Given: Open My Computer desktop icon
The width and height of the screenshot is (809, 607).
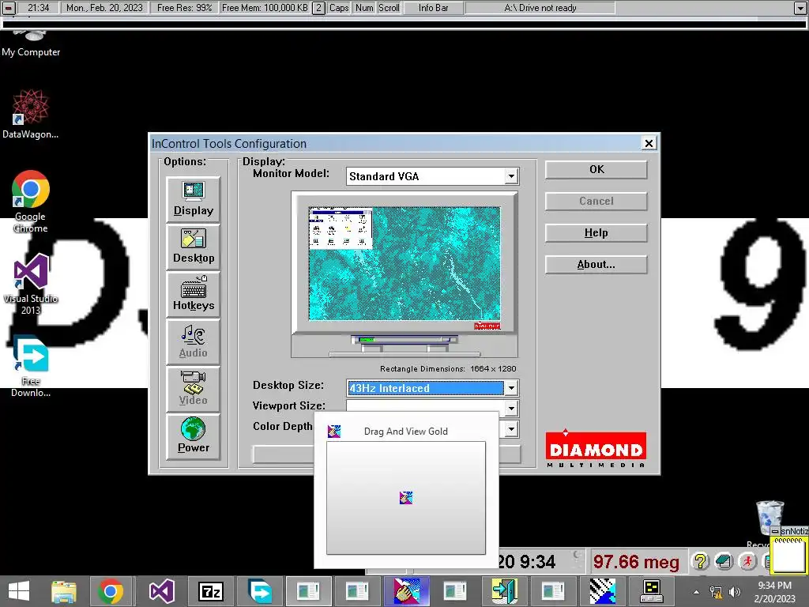Looking at the screenshot, I should [31, 44].
